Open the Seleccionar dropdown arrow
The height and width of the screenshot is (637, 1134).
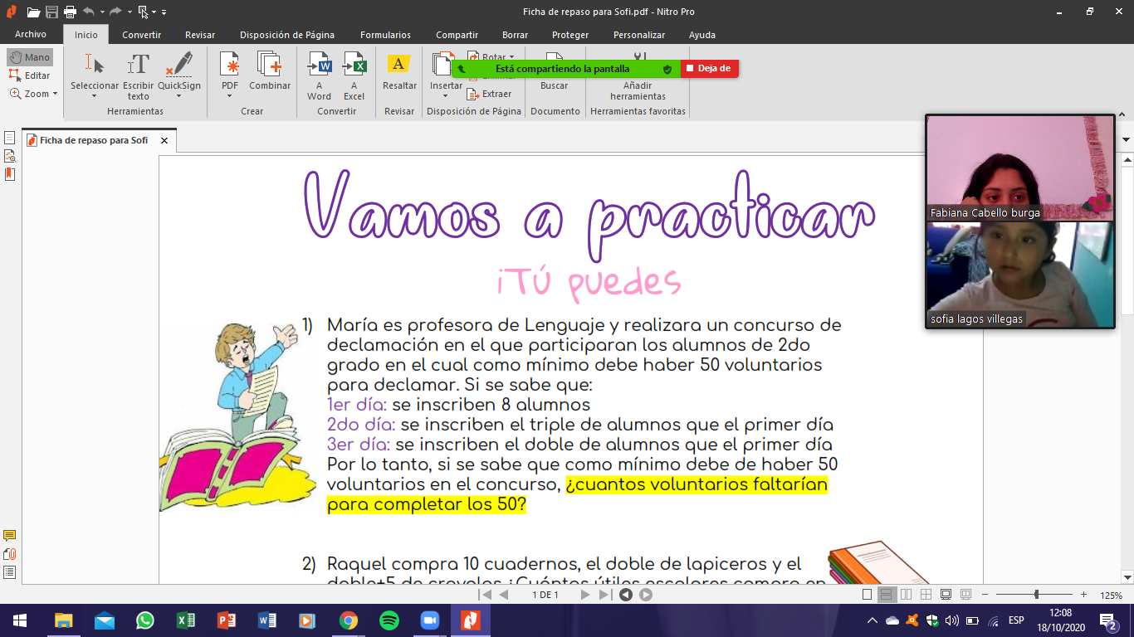94,96
